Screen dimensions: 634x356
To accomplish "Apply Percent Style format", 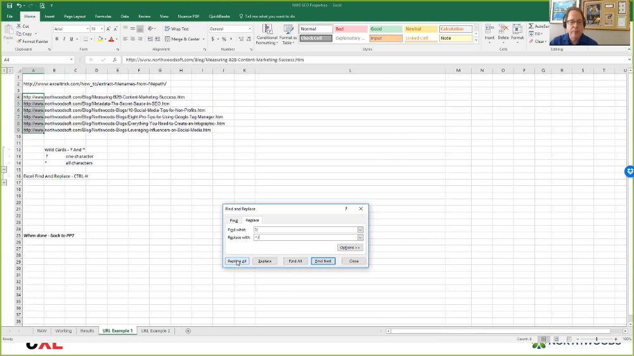I will click(224, 39).
